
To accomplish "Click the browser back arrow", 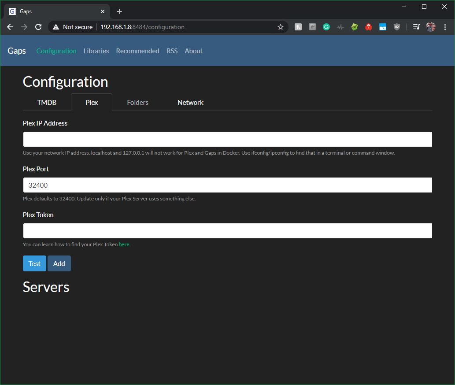I will click(x=10, y=27).
